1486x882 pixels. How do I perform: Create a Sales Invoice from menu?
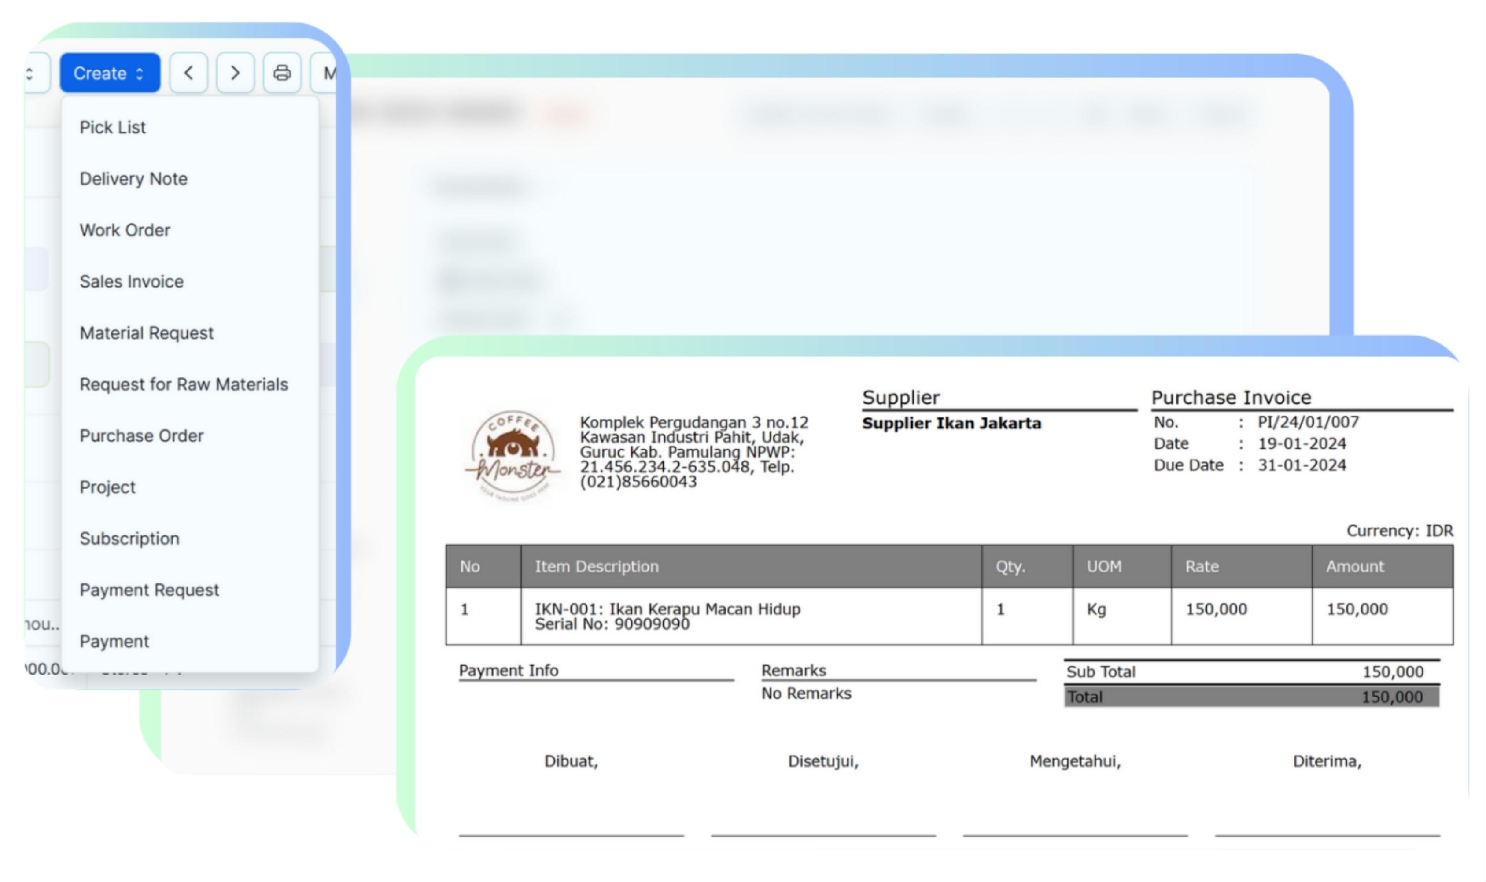click(132, 282)
